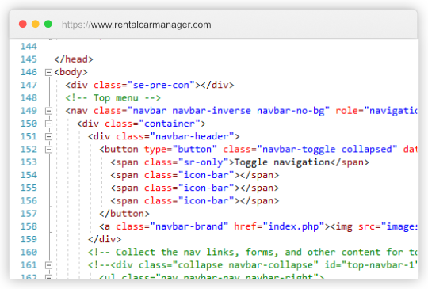Click the closing head tag
The width and height of the screenshot is (428, 289).
(x=74, y=59)
